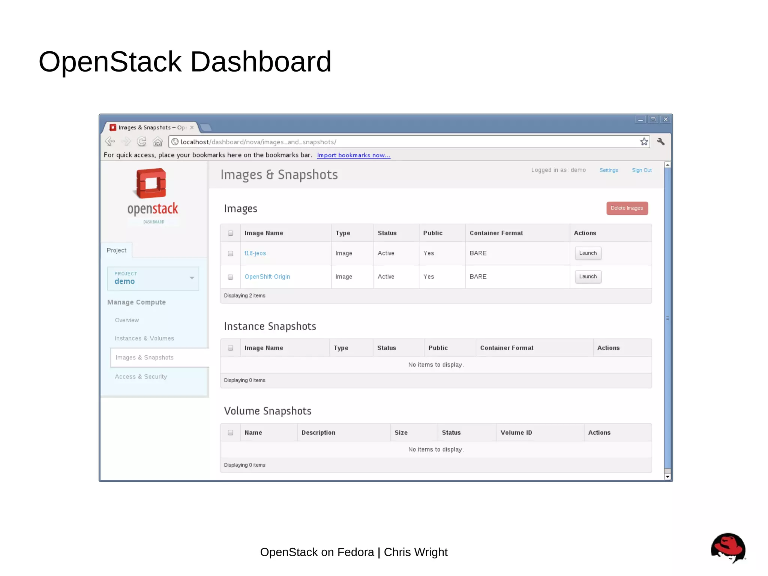Launch the f16-jeos image
The image size is (768, 576).
588,253
